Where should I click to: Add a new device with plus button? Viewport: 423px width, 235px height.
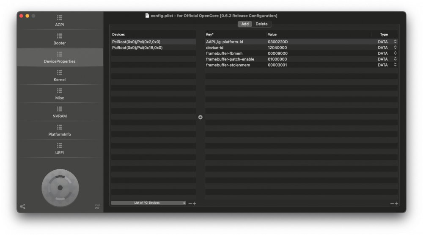pos(195,203)
